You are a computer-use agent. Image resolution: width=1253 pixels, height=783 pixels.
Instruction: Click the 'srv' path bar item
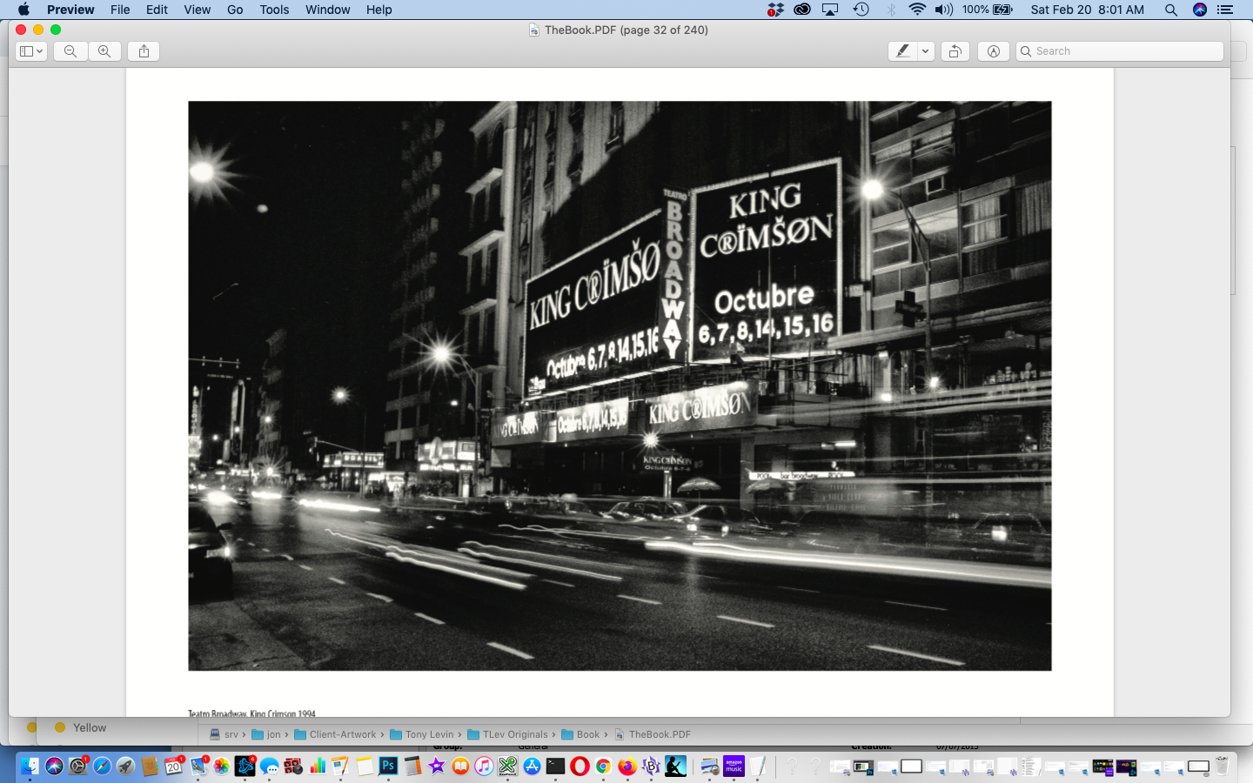(x=225, y=734)
